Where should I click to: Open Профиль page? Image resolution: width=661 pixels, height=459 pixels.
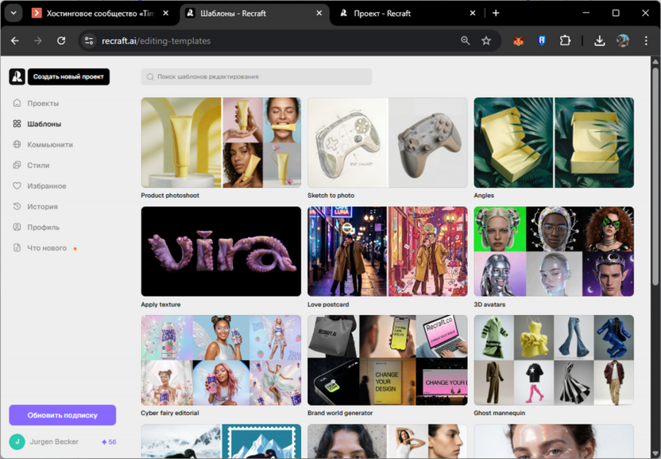click(44, 228)
